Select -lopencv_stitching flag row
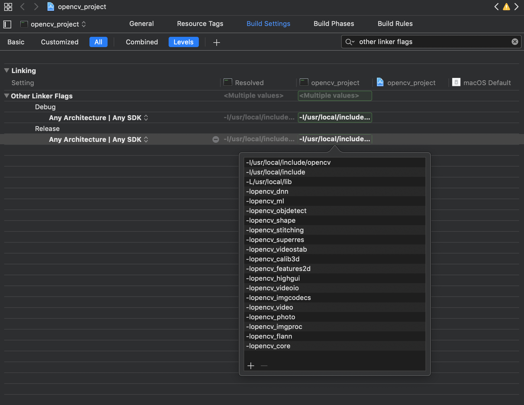The image size is (524, 405). pyautogui.click(x=335, y=230)
